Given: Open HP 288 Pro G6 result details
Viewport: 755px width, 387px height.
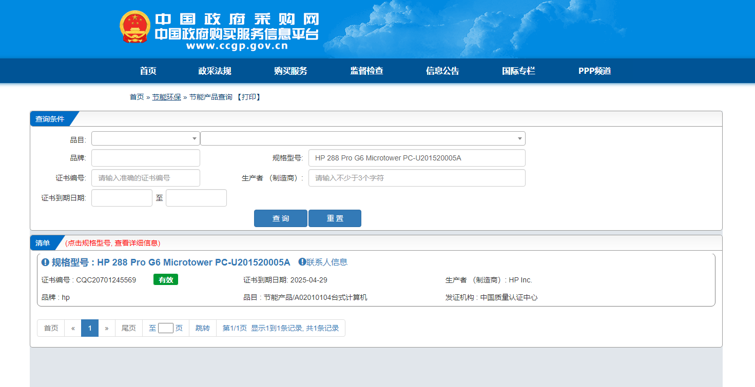Looking at the screenshot, I should tap(171, 262).
